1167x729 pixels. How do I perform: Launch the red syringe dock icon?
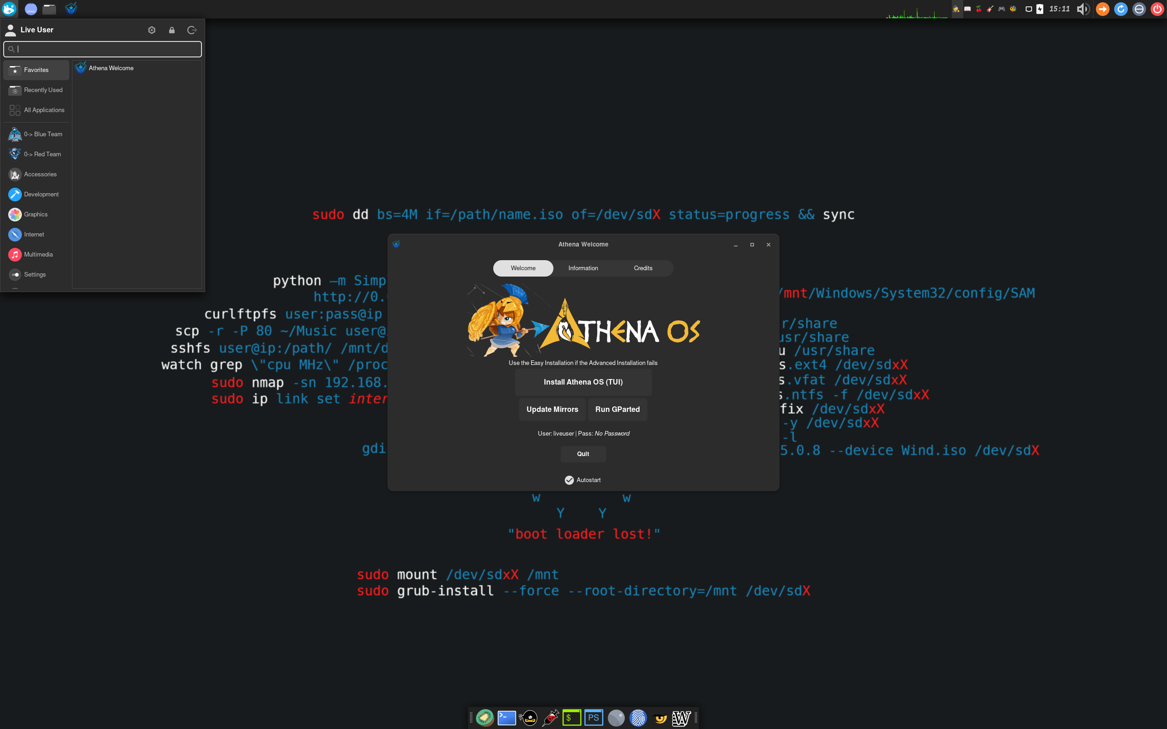coord(550,718)
